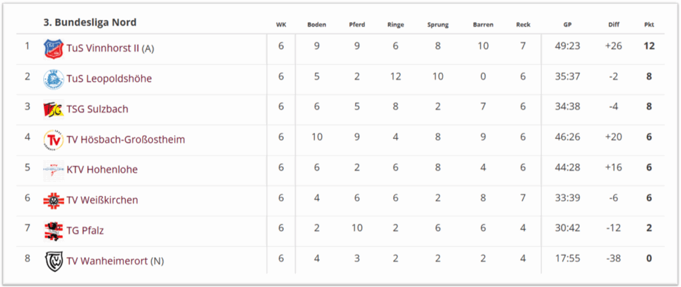Open the TG Pfalz team link

[85, 231]
